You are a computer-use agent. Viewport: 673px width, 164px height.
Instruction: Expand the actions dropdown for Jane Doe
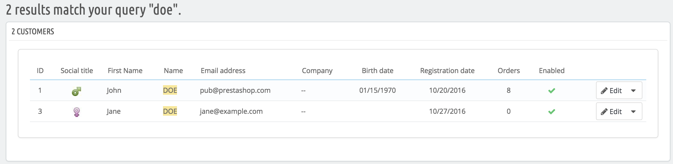tap(634, 112)
